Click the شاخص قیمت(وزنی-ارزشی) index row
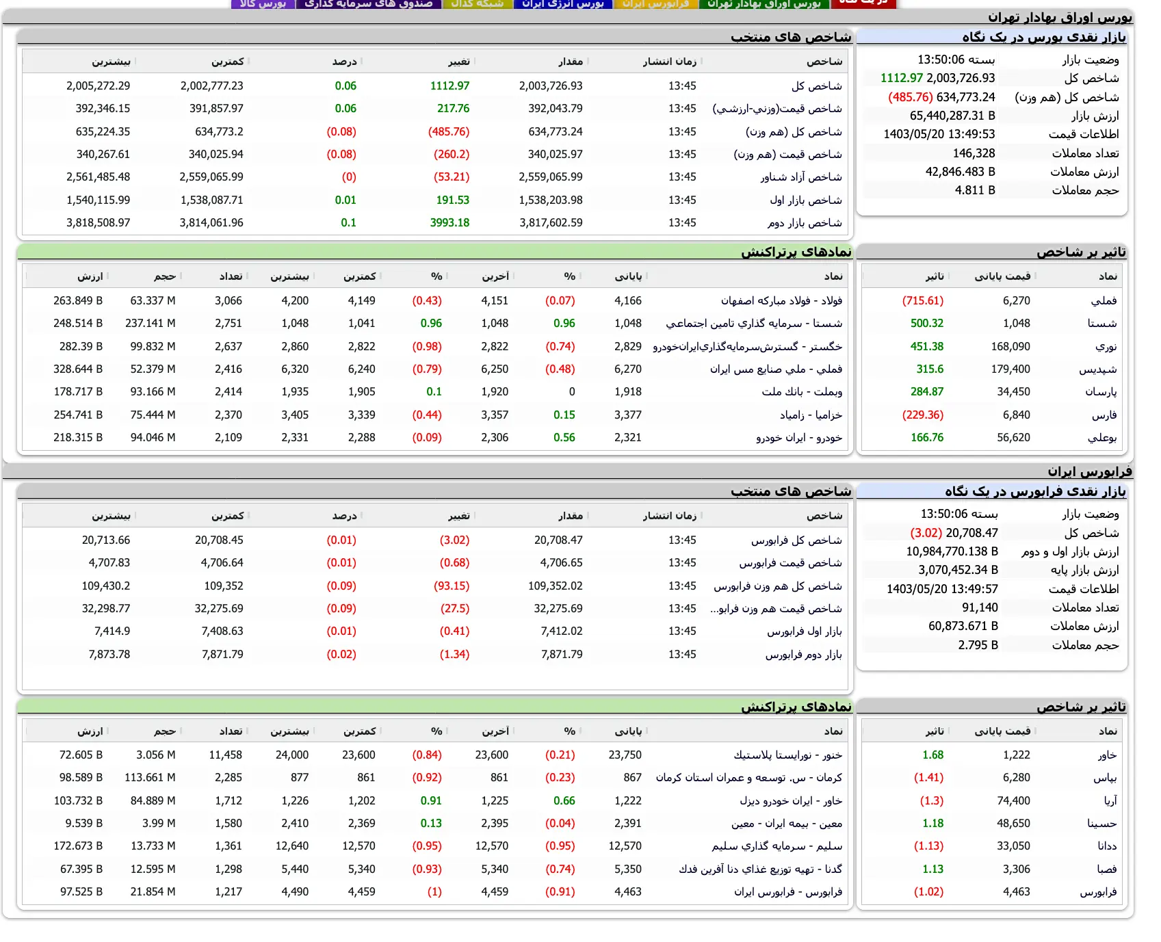 coord(435,108)
